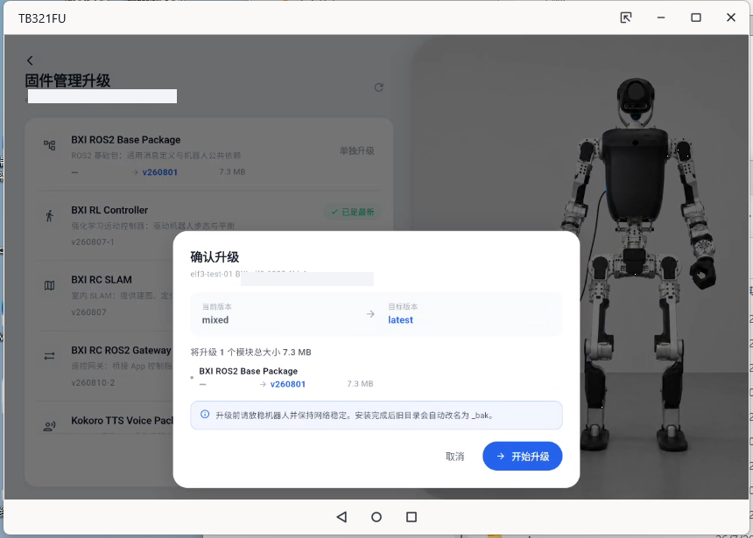The height and width of the screenshot is (538, 753).
Task: Click the ROS2 基础包 description under Base Package
Action: pyautogui.click(x=156, y=156)
